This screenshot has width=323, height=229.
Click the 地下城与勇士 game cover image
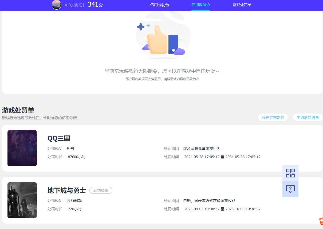click(x=22, y=200)
